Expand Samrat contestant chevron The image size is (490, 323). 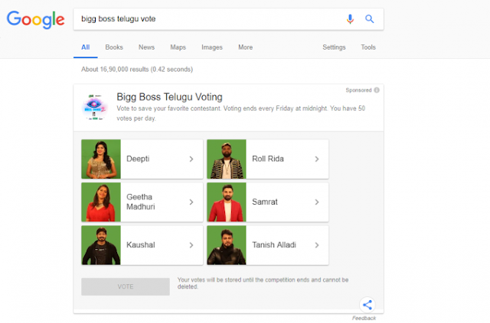[317, 202]
